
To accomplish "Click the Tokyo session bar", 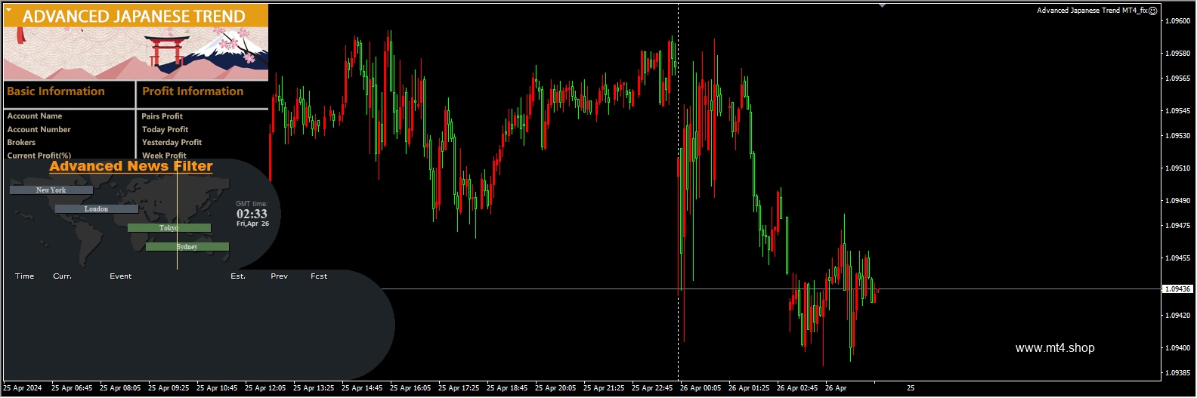I will click(x=169, y=228).
